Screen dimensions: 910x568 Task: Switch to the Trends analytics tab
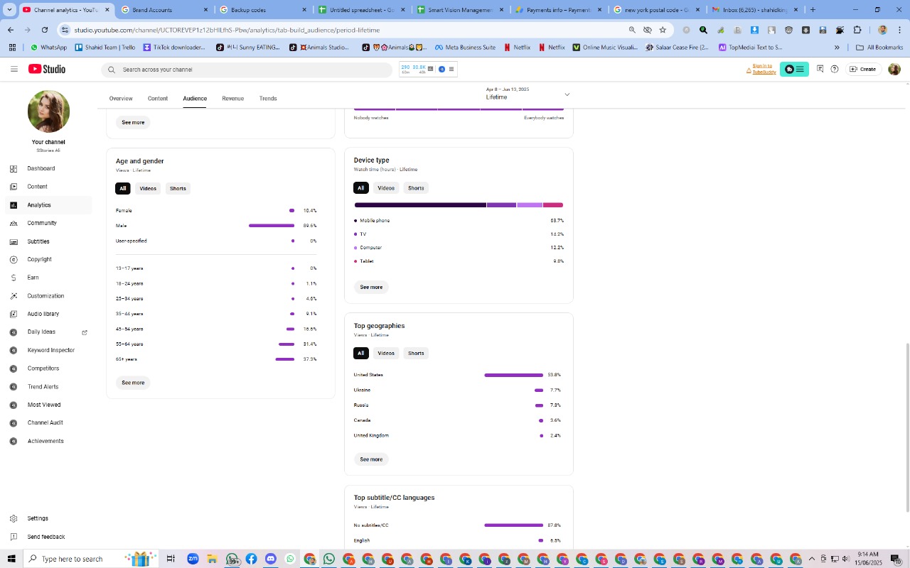pyautogui.click(x=268, y=99)
